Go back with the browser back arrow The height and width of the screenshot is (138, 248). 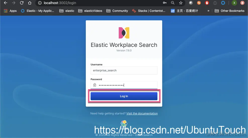tap(6, 3)
